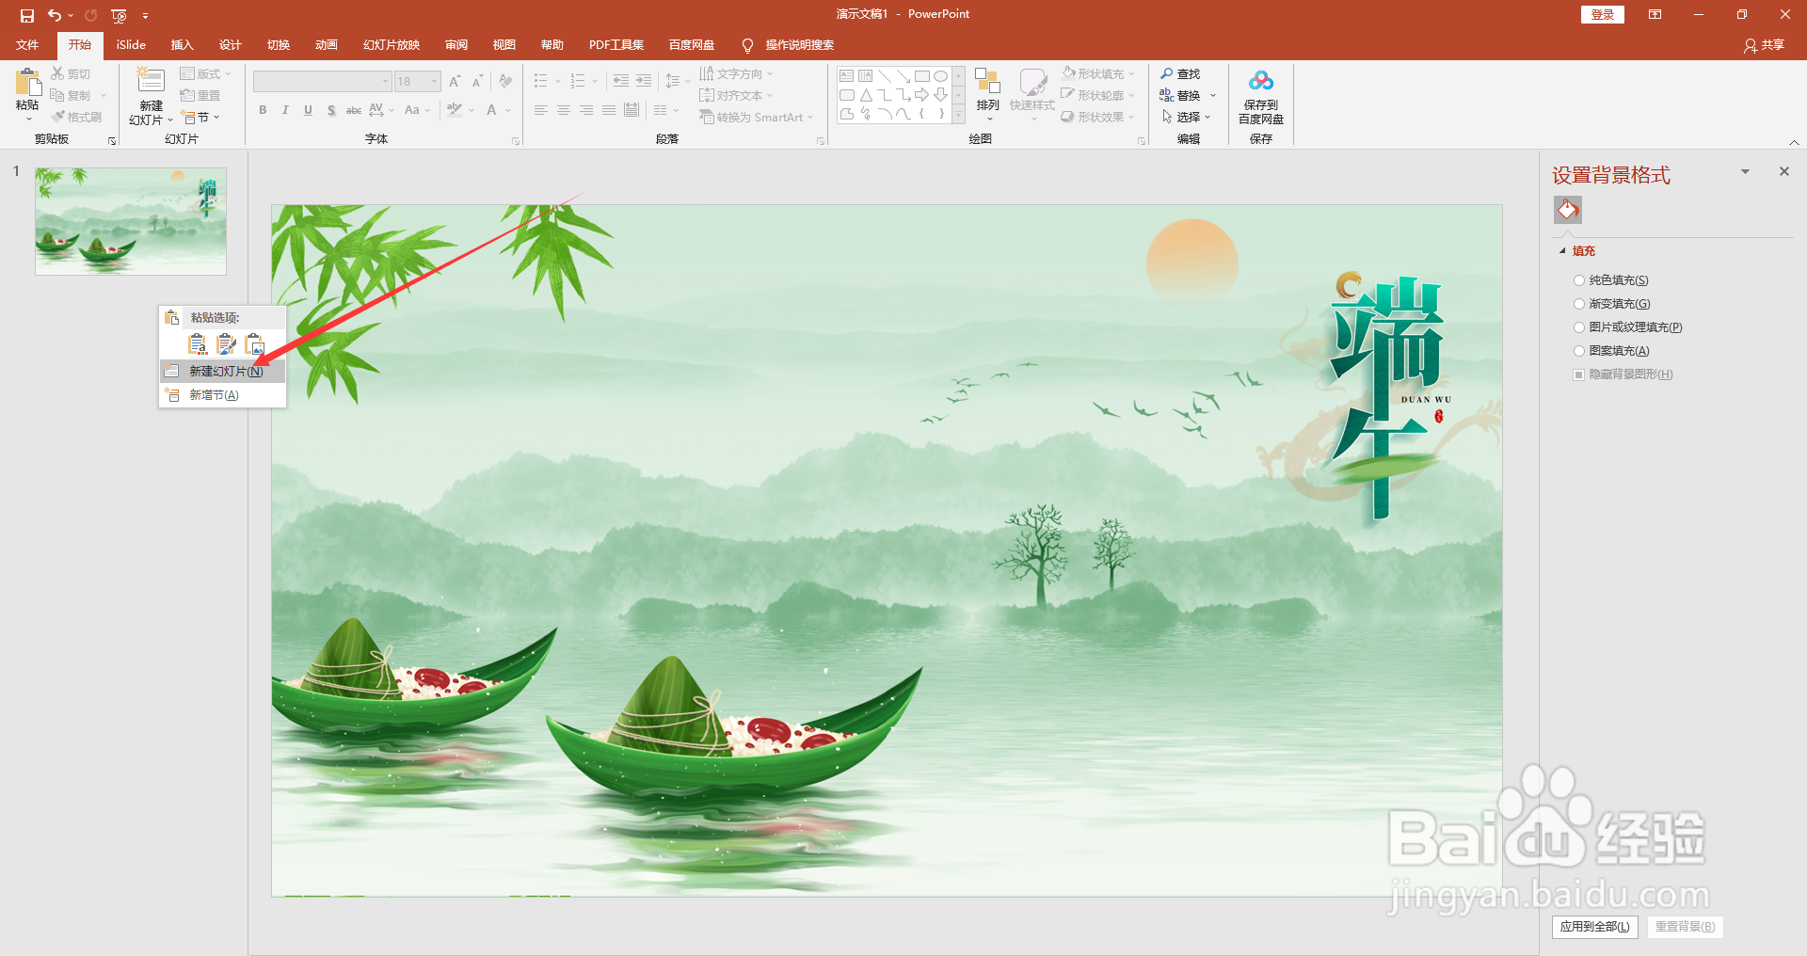
Task: Collapse the 填充 section expander
Action: [1563, 251]
